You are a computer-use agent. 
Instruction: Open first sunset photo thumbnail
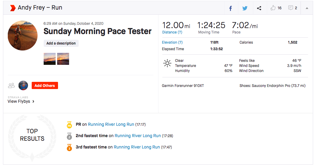(50, 59)
